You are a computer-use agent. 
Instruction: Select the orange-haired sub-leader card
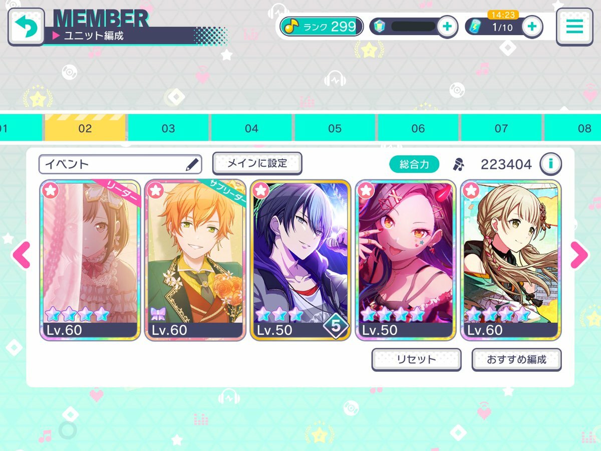[x=195, y=260]
